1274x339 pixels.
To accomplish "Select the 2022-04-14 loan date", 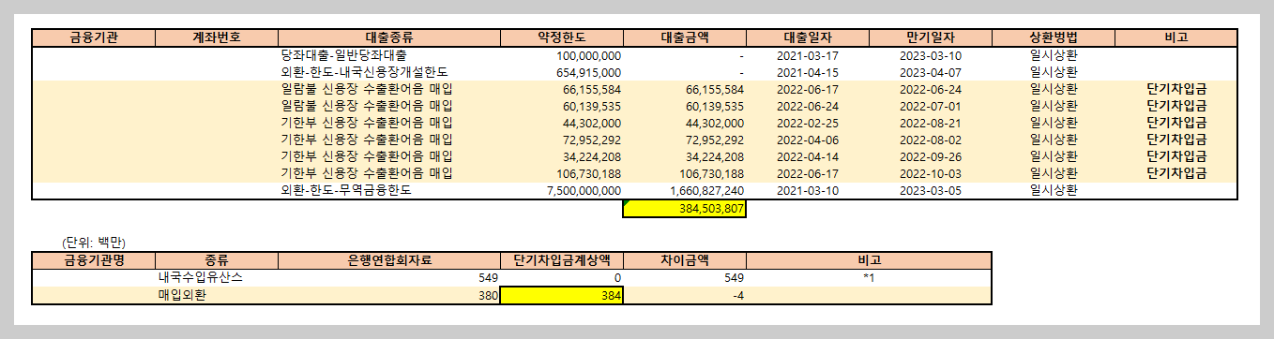I will pos(808,156).
